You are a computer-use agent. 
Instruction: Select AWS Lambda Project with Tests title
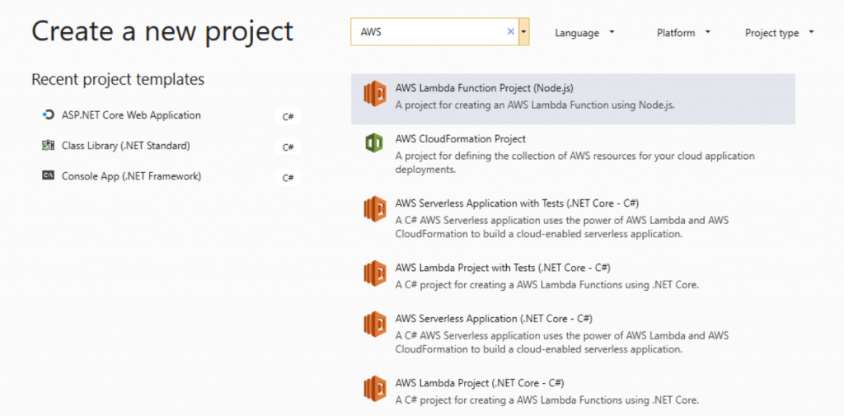click(x=502, y=268)
